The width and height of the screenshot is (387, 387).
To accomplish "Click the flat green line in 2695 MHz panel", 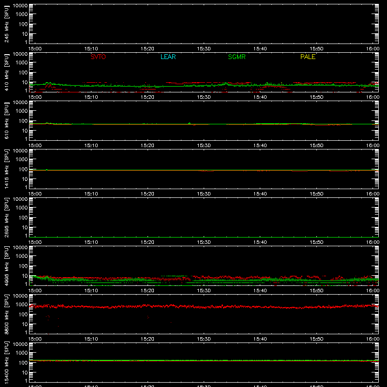I will pyautogui.click(x=204, y=237).
